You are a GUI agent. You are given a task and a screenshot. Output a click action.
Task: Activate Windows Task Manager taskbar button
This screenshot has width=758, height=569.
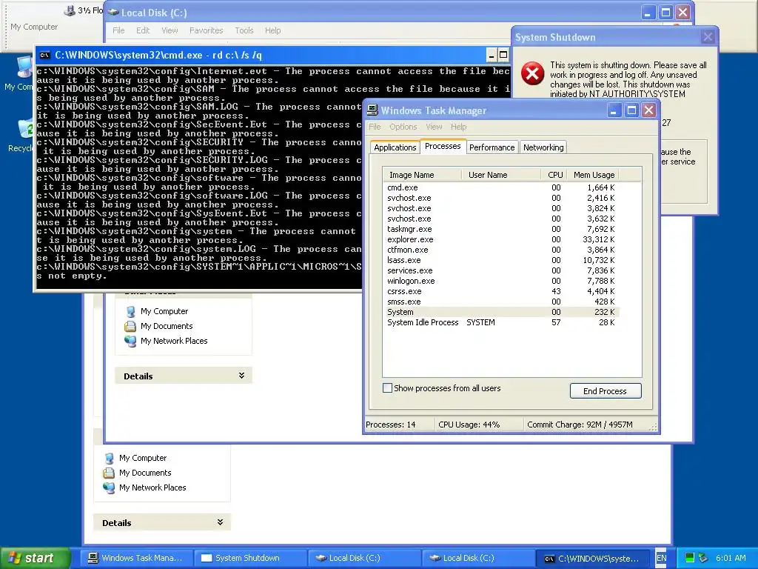tap(136, 558)
